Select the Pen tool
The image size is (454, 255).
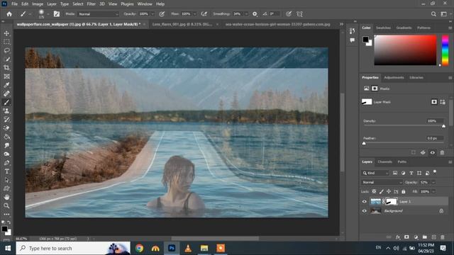click(x=6, y=163)
